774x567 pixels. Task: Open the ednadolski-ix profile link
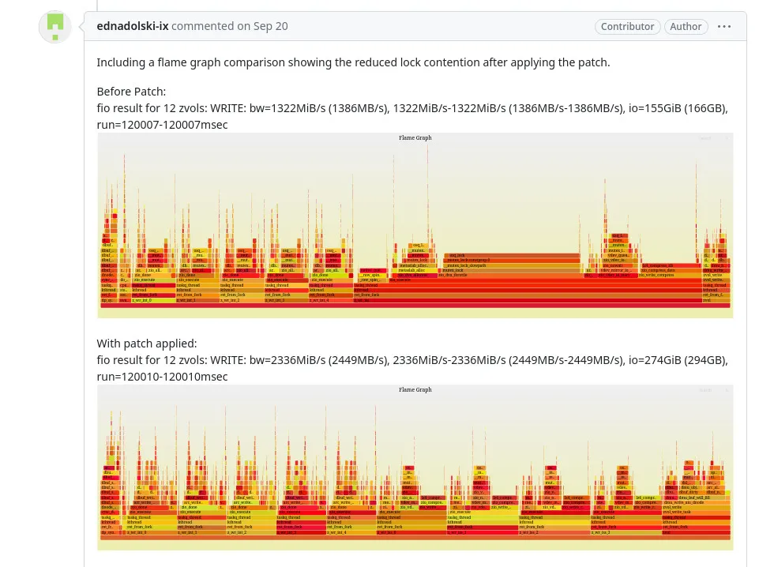tap(133, 26)
